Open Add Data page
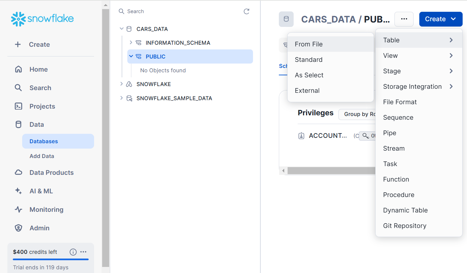Viewport: 467px width, 273px height. click(x=42, y=156)
